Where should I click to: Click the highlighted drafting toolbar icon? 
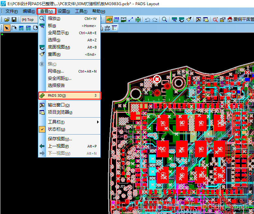tap(109, 20)
